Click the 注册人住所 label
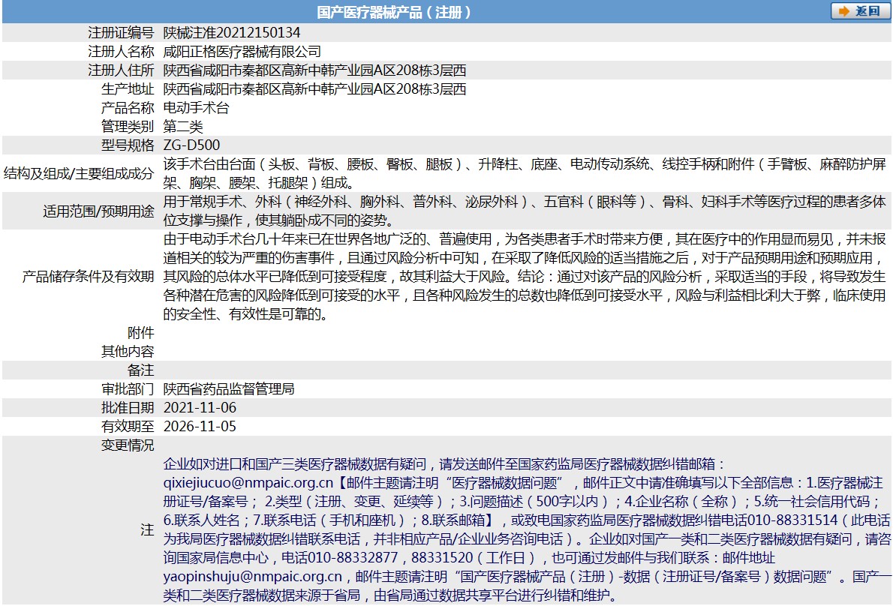 pyautogui.click(x=121, y=70)
